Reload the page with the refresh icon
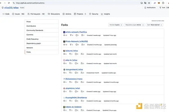Viewport: 169px width, 112px height. (x=9, y=3)
